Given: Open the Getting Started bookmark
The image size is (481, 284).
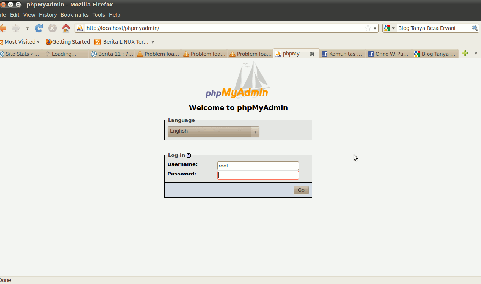Looking at the screenshot, I should click(x=68, y=42).
